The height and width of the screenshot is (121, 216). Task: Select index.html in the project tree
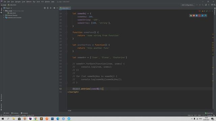coord(11,13)
